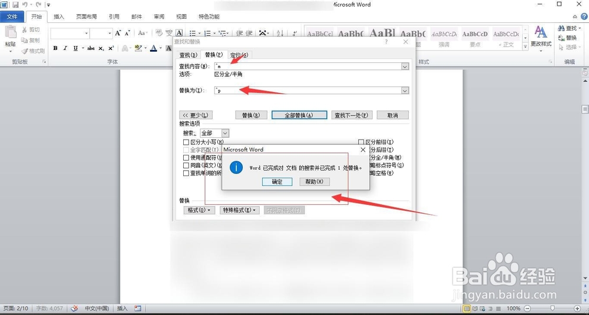
Task: Switch to 定位(G) tab in dialog
Action: pyautogui.click(x=239, y=55)
